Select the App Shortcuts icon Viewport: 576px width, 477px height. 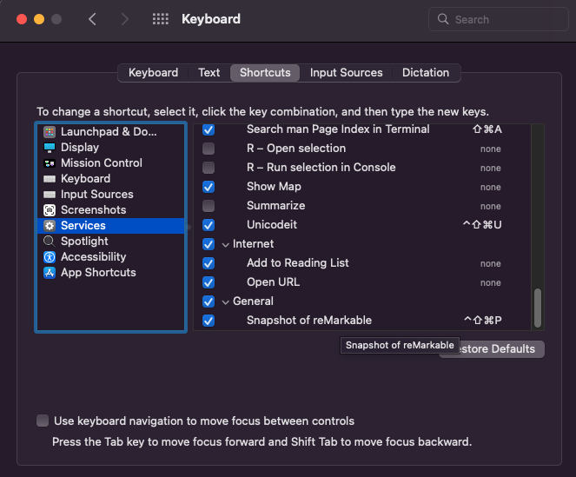point(50,273)
